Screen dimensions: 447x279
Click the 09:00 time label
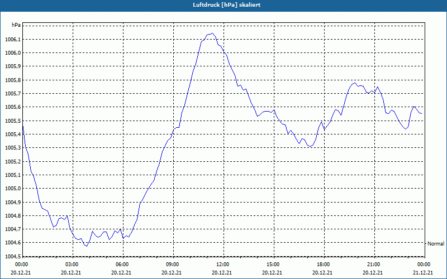[x=172, y=264]
